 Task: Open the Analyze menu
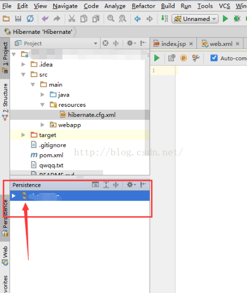click(x=115, y=6)
